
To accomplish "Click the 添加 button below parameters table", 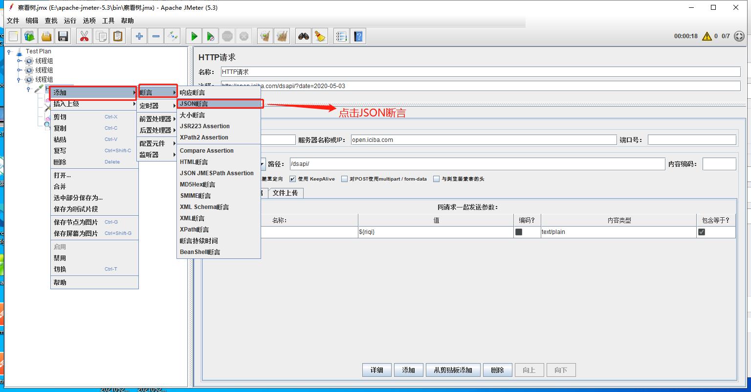I will pyautogui.click(x=408, y=370).
